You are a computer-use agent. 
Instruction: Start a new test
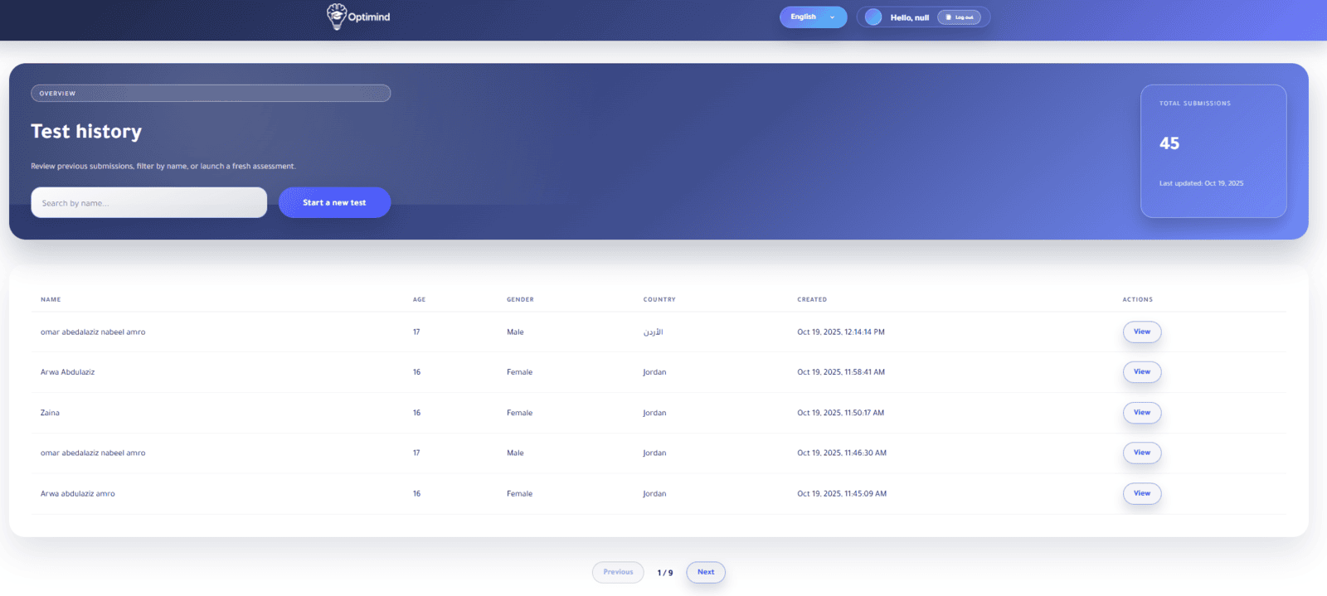click(334, 203)
